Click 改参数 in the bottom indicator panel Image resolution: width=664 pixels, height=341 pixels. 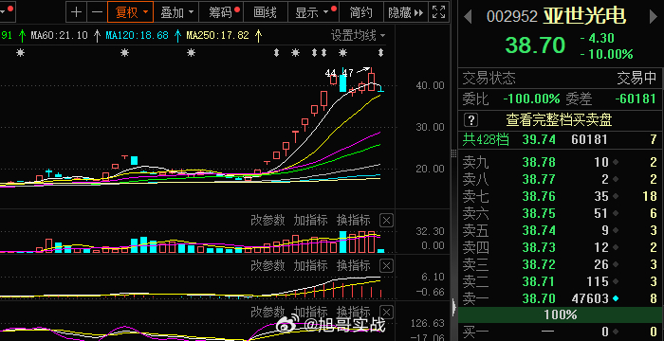pos(267,313)
